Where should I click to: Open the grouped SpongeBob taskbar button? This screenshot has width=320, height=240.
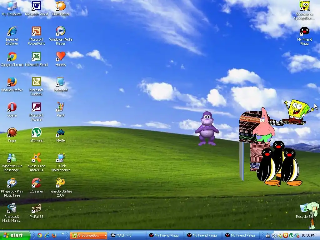(88, 235)
